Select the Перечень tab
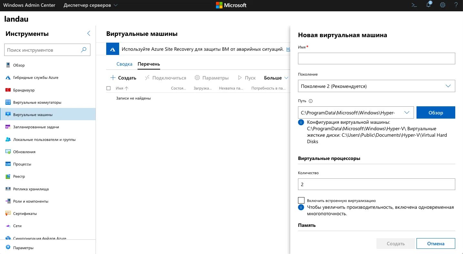Image resolution: width=463 pixels, height=254 pixels. pyautogui.click(x=149, y=64)
